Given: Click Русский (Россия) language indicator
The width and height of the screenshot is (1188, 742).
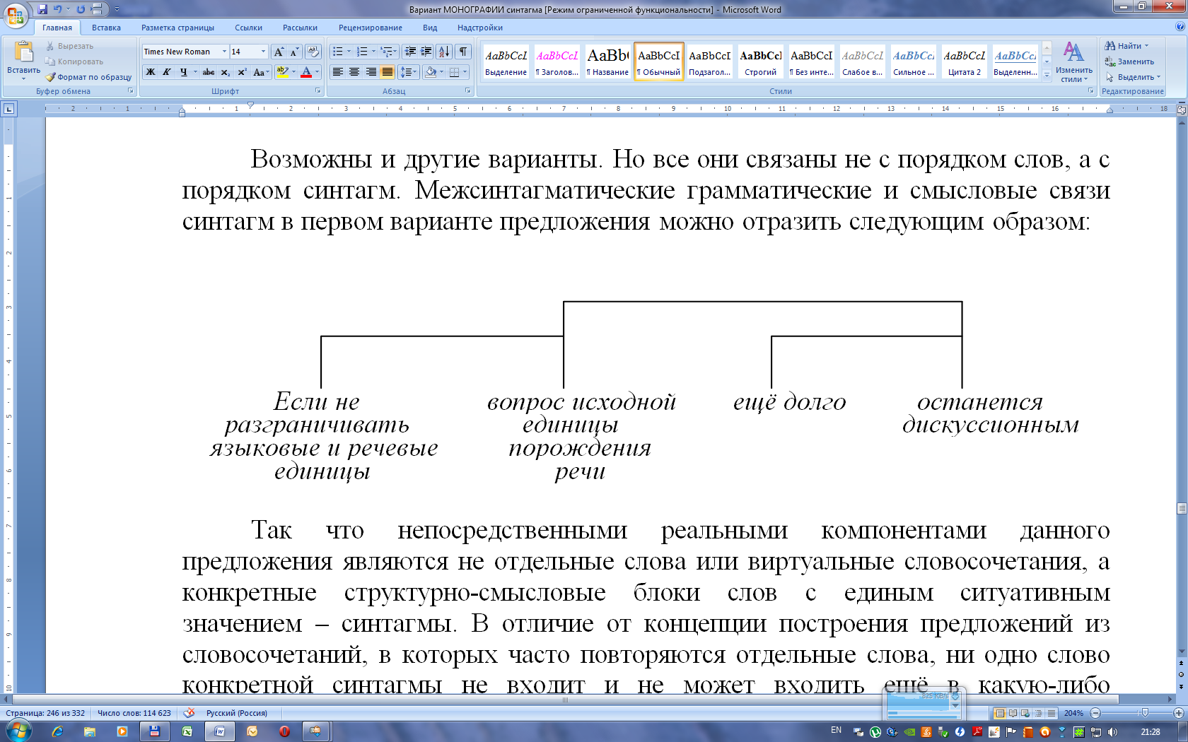Looking at the screenshot, I should (237, 713).
